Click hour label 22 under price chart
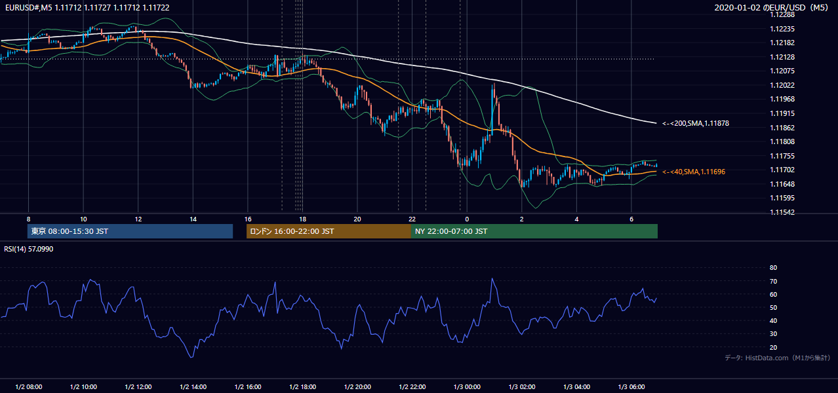This screenshot has height=393, width=838. [x=412, y=219]
